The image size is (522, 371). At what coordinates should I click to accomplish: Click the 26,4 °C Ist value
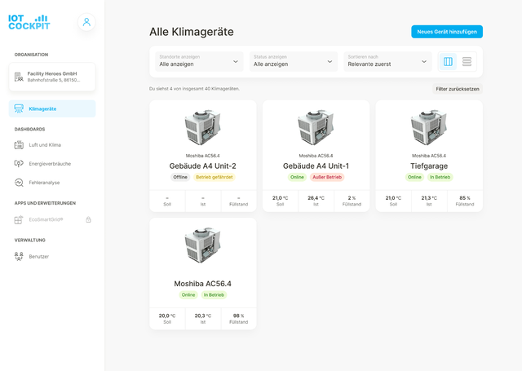pos(316,198)
